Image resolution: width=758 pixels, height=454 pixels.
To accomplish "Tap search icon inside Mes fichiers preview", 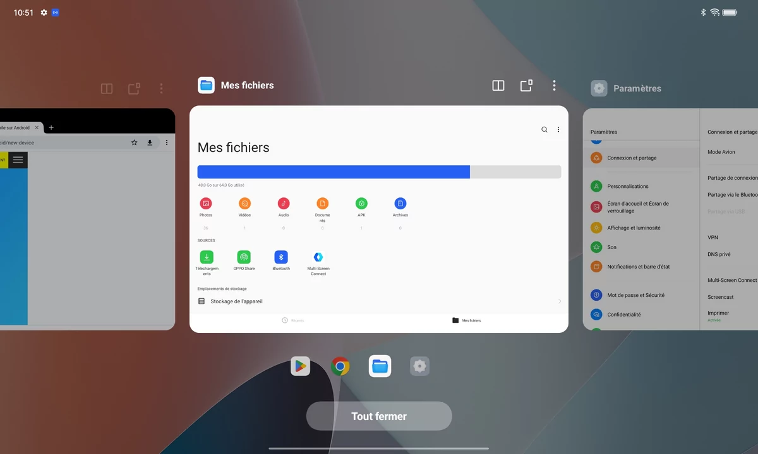I will point(544,129).
